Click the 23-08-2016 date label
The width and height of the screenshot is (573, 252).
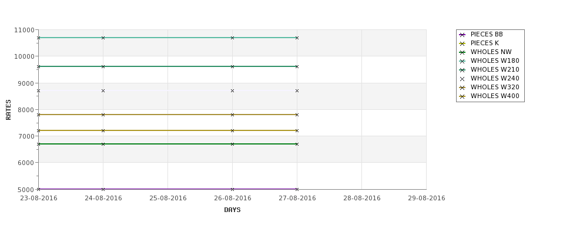tap(39, 199)
